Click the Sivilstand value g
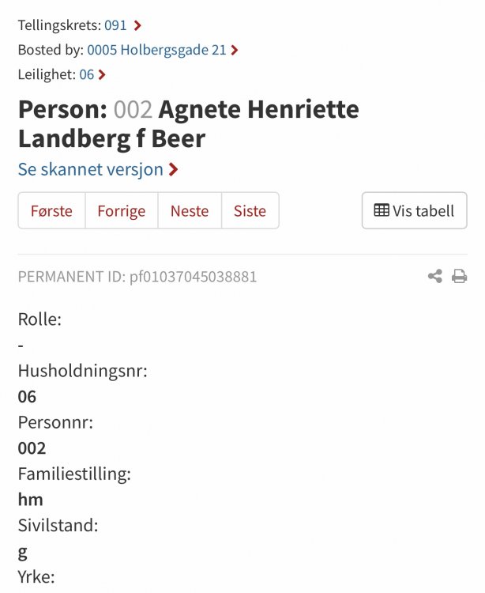485x593 pixels. pyautogui.click(x=22, y=551)
